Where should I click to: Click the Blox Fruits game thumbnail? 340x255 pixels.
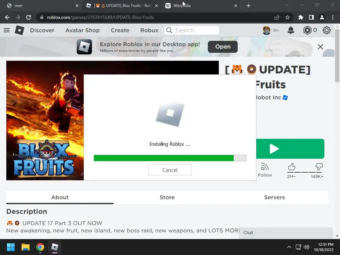click(45, 120)
